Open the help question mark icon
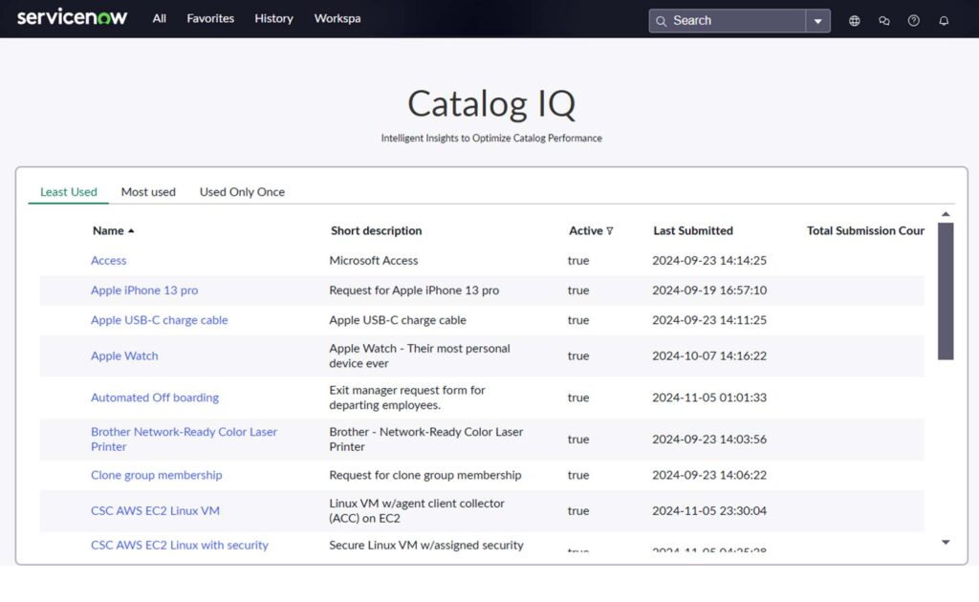 tap(913, 21)
